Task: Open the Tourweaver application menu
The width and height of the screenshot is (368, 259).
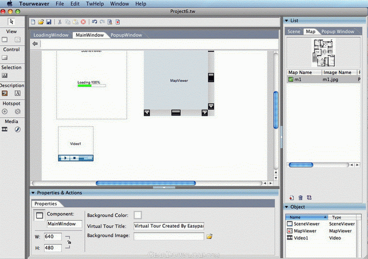Action: click(34, 4)
